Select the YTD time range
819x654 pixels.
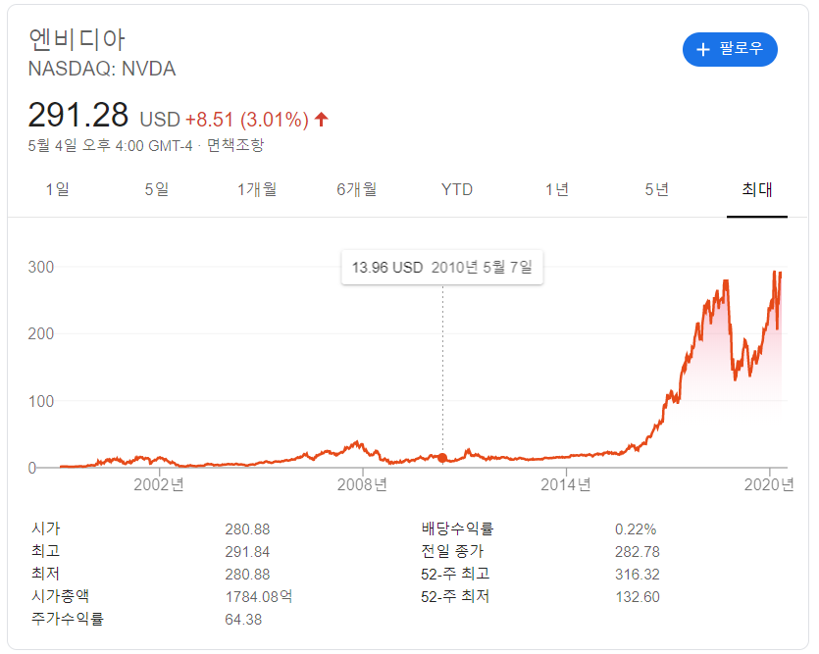coord(456,190)
